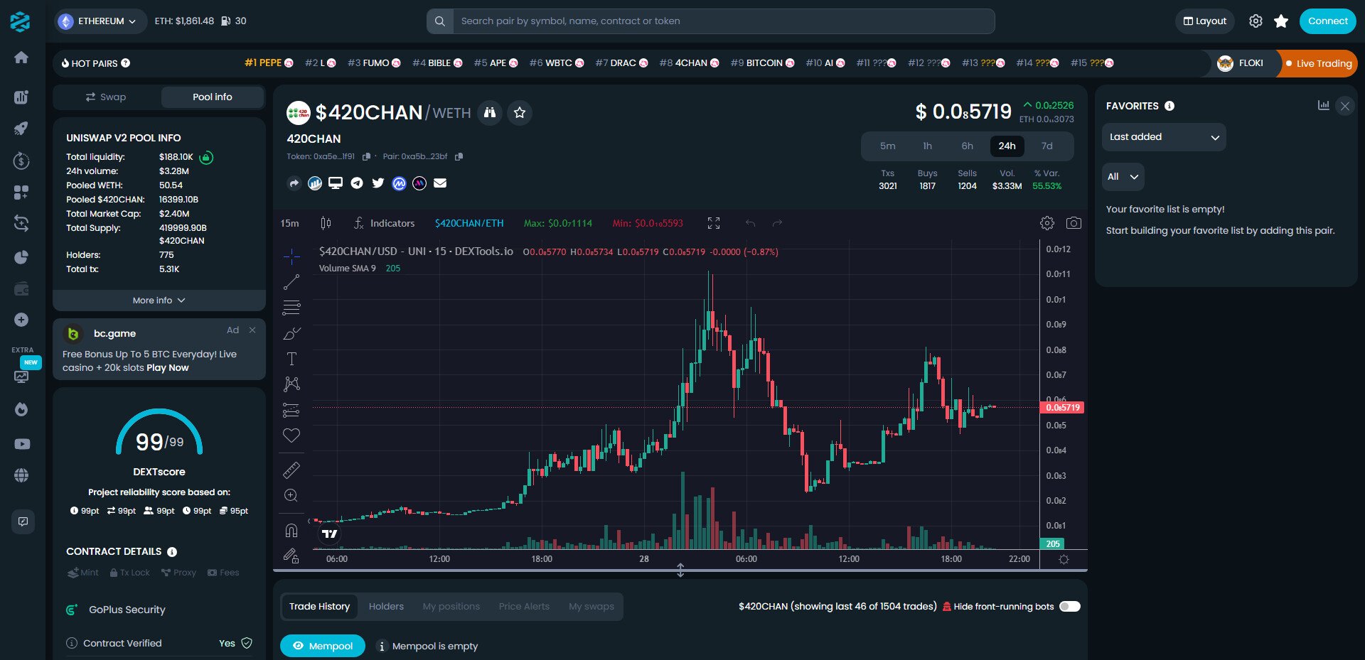Select the text annotation tool
This screenshot has height=660, width=1365.
click(x=291, y=359)
